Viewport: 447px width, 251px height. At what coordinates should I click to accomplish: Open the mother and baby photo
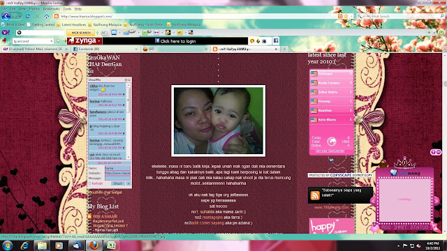pos(219,121)
